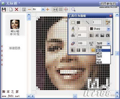Open the 加深 retouch mode dropdown

click(x=108, y=43)
